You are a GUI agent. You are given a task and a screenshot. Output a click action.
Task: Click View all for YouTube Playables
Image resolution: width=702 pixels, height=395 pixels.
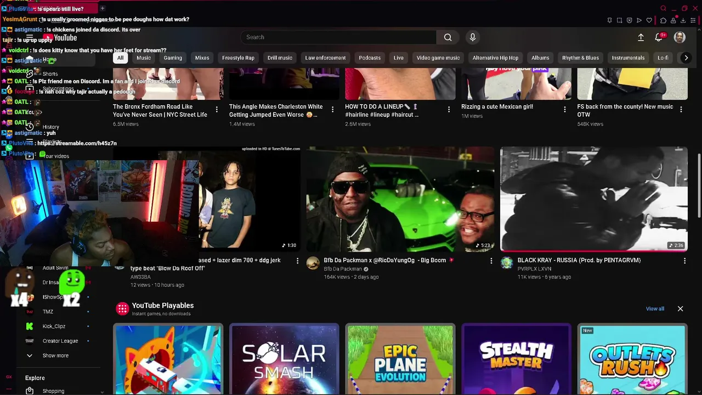click(x=655, y=309)
